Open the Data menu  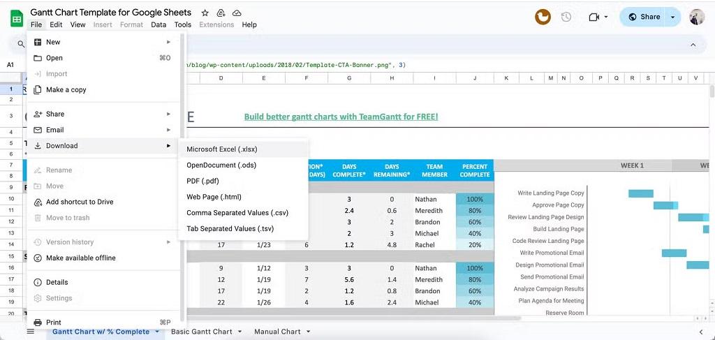159,24
